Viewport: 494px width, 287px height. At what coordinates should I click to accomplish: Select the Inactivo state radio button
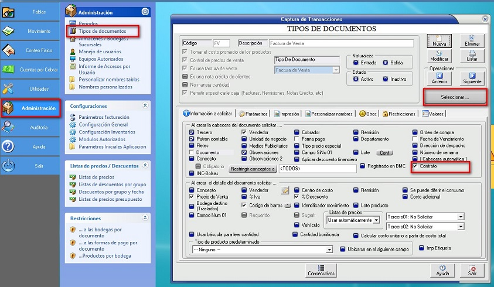tap(386, 79)
